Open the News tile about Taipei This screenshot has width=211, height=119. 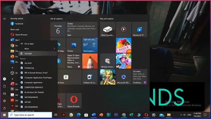[x=74, y=61]
